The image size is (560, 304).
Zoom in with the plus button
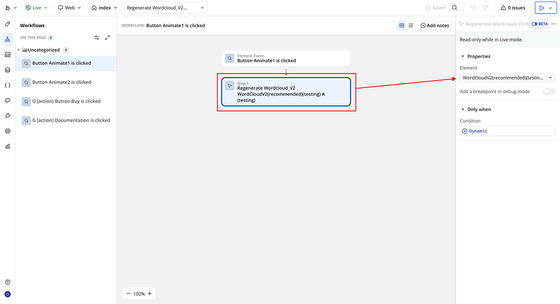150,294
